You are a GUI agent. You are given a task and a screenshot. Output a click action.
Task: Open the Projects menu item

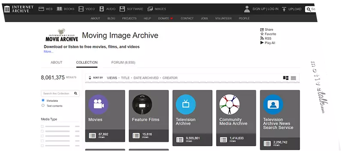(129, 18)
